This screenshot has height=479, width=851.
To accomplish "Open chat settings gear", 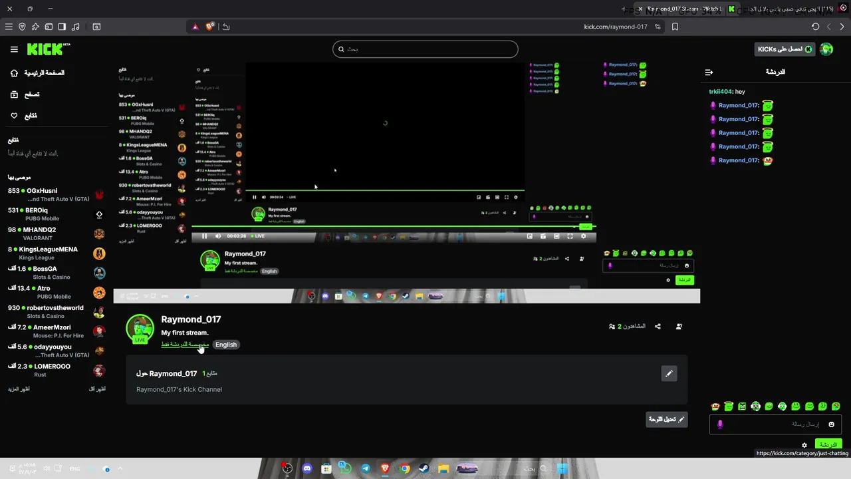I will pyautogui.click(x=804, y=445).
